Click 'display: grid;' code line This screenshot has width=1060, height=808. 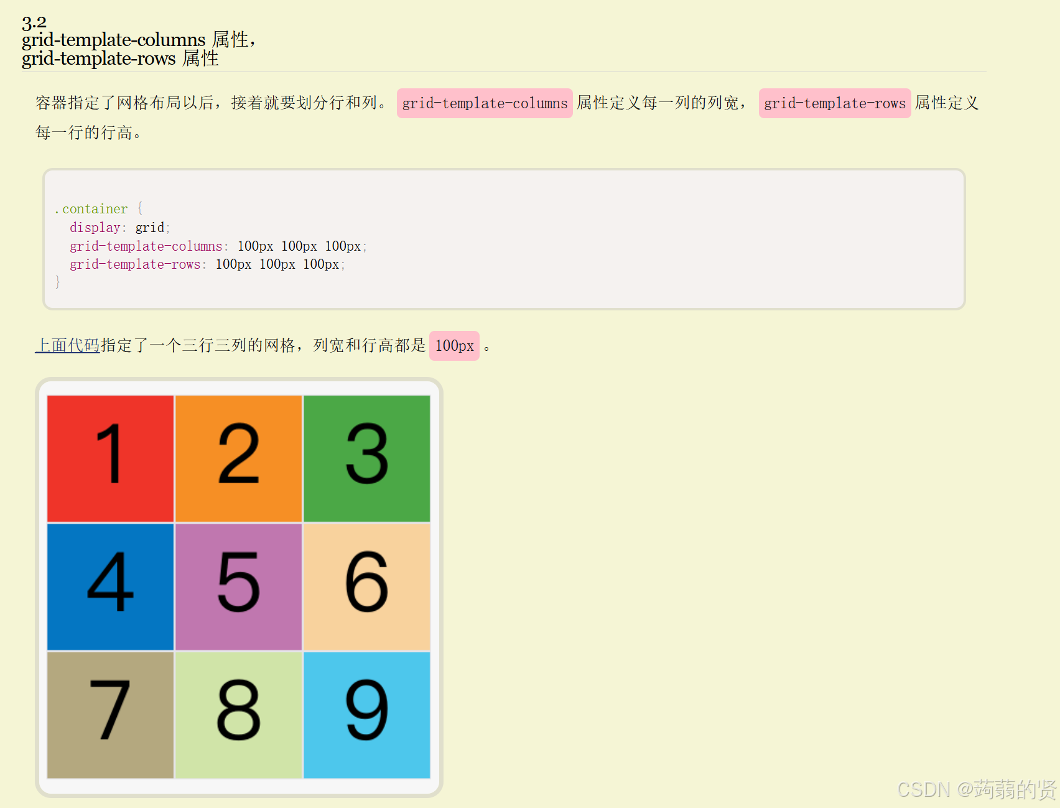coord(120,228)
